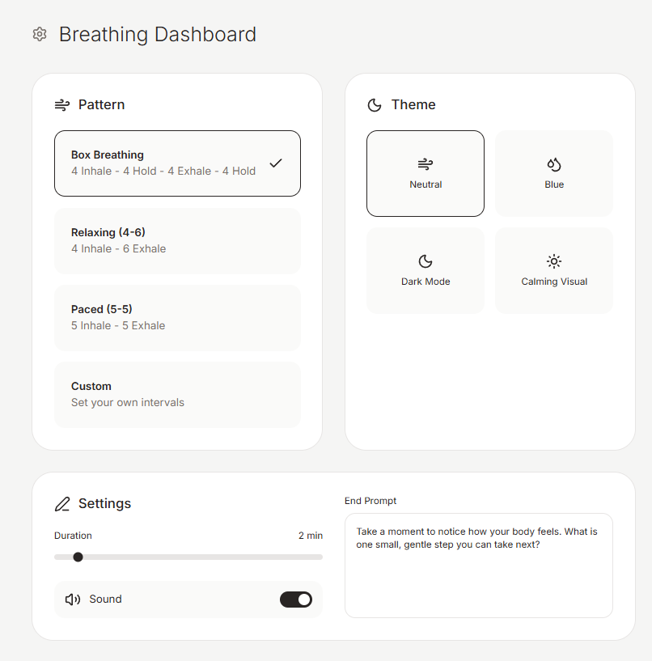Click the Duration slider handle
The height and width of the screenshot is (661, 652).
pos(78,557)
